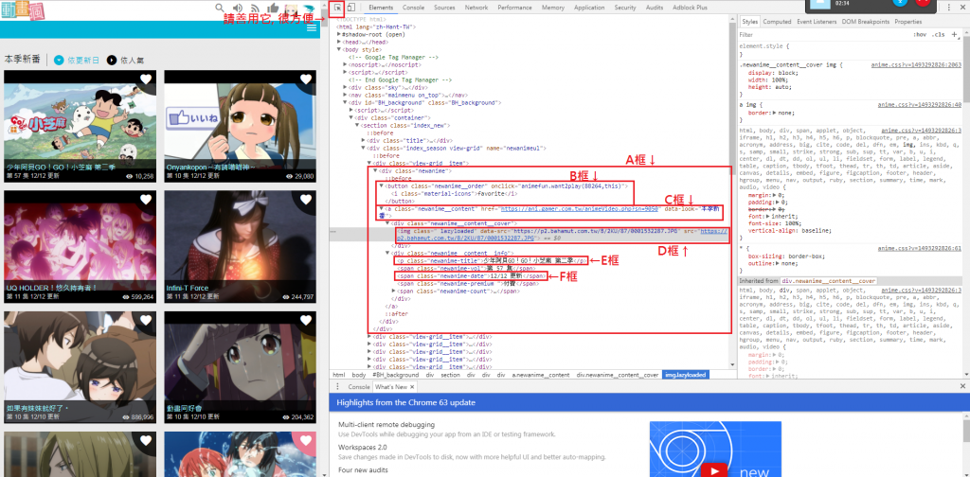Switch to the Network panel tab
970x477 pixels.
point(476,8)
